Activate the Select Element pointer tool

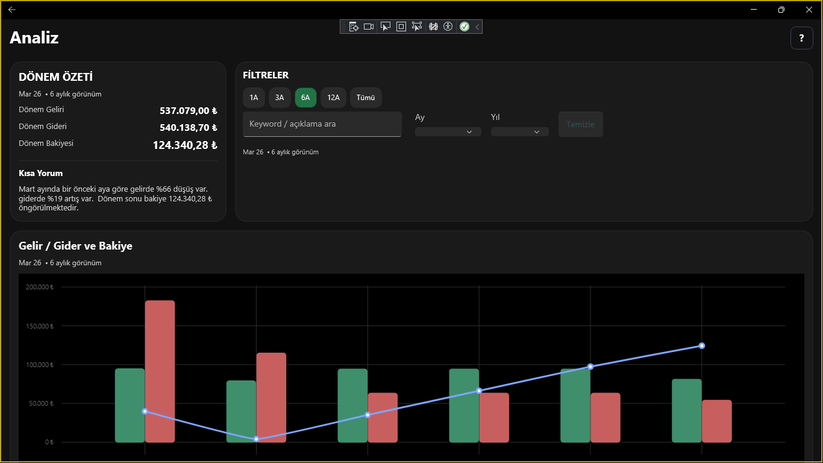[385, 27]
